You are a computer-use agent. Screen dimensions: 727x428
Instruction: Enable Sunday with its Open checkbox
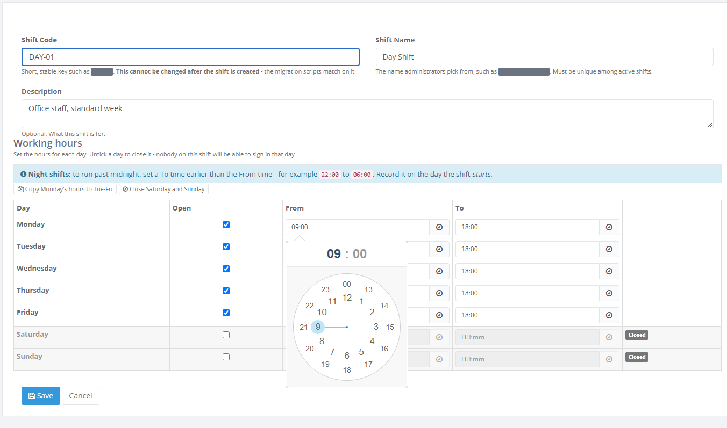coord(226,357)
